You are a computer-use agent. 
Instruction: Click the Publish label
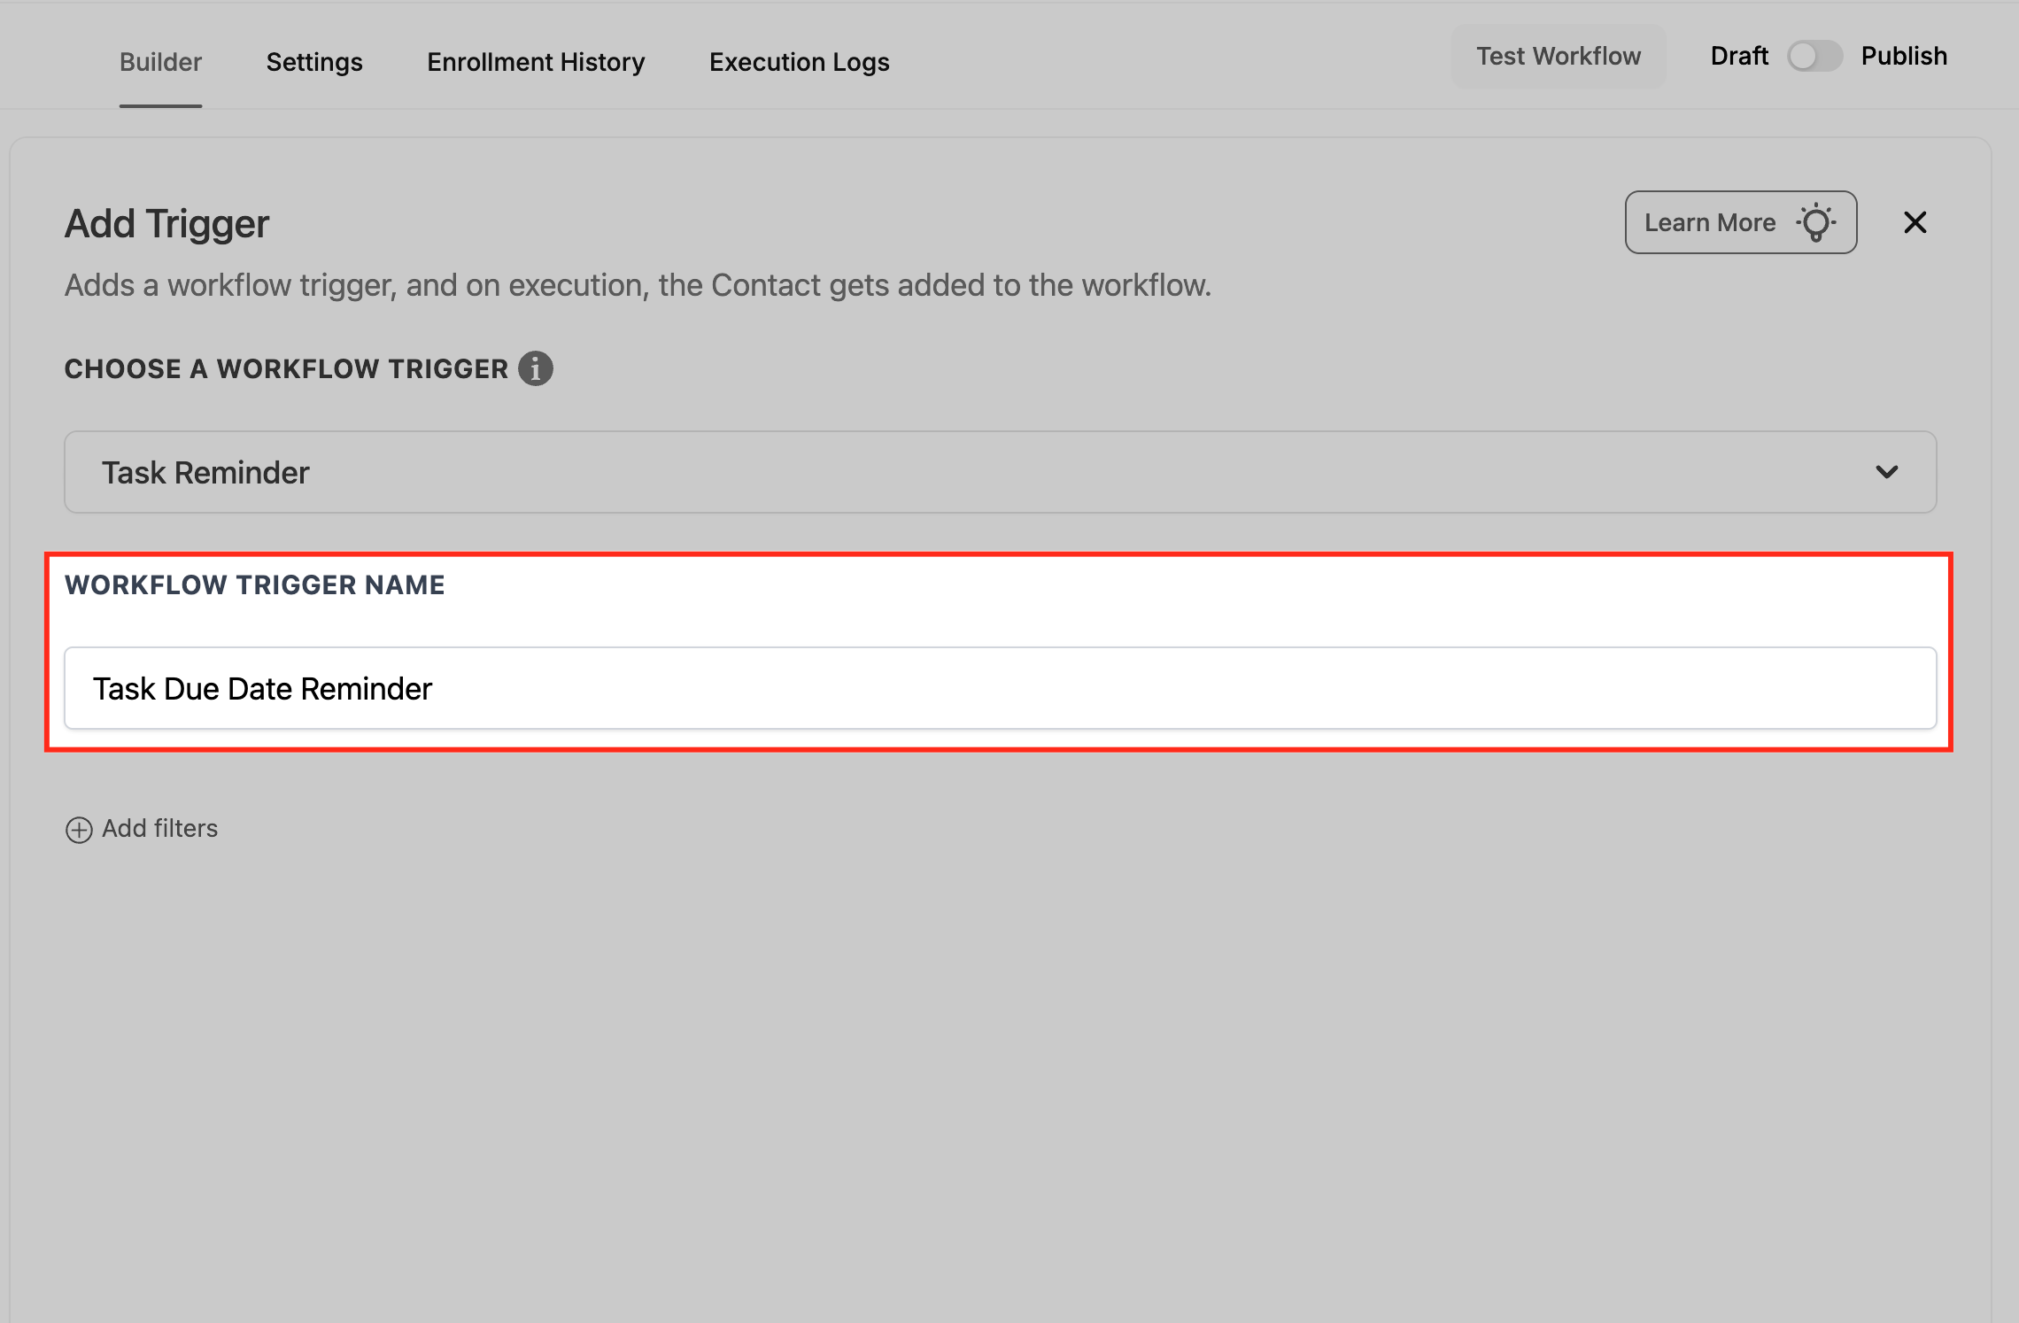(1904, 56)
